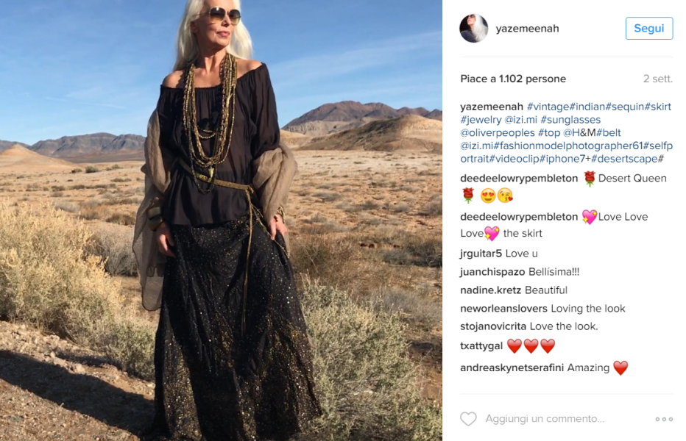Open the #desertscape hashtag
The height and width of the screenshot is (441, 686).
[x=624, y=159]
